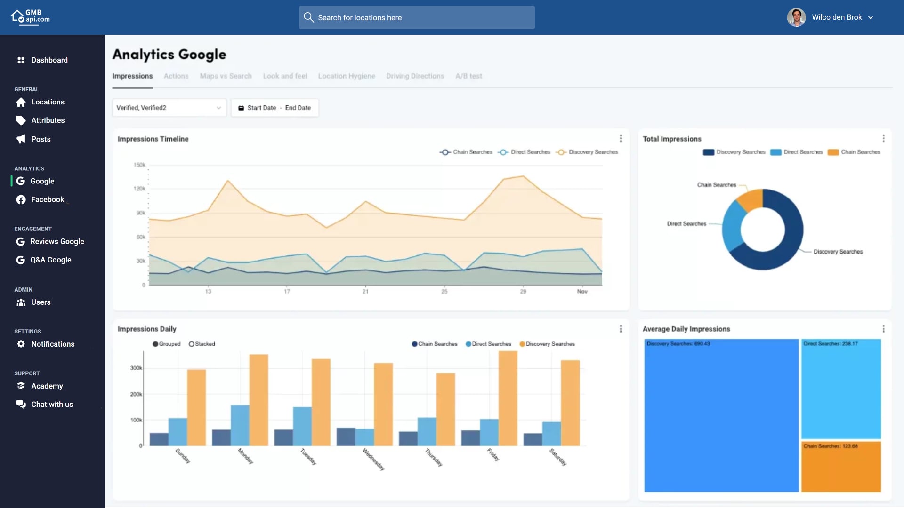Toggle Chain Searches series in timeline legend

coord(466,152)
